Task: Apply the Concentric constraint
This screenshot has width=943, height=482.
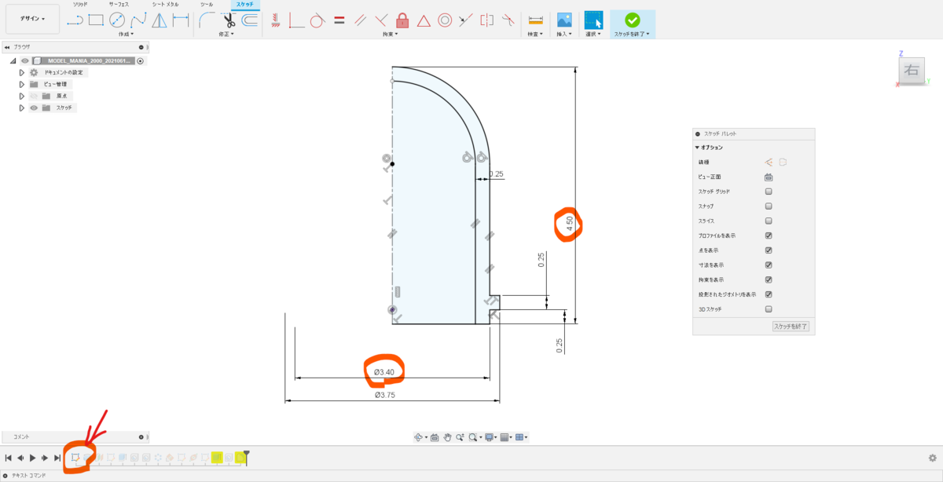Action: pos(445,20)
